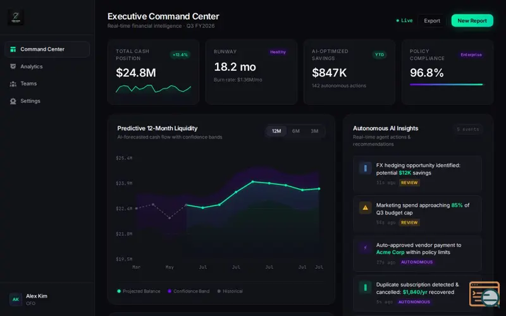This screenshot has width=506, height=316.
Task: Select the 12M time range
Action: (x=276, y=131)
